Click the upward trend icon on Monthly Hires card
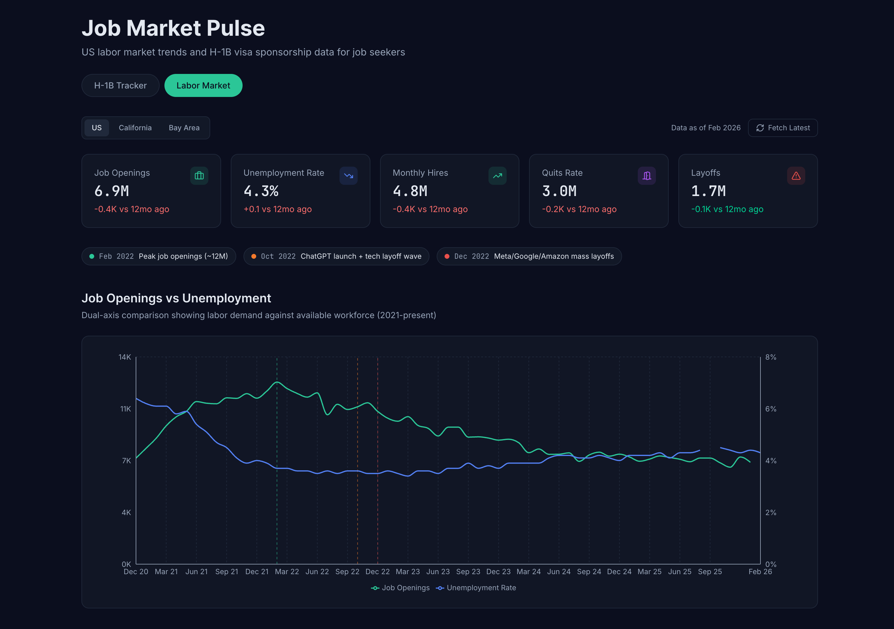This screenshot has width=894, height=629. click(x=497, y=176)
